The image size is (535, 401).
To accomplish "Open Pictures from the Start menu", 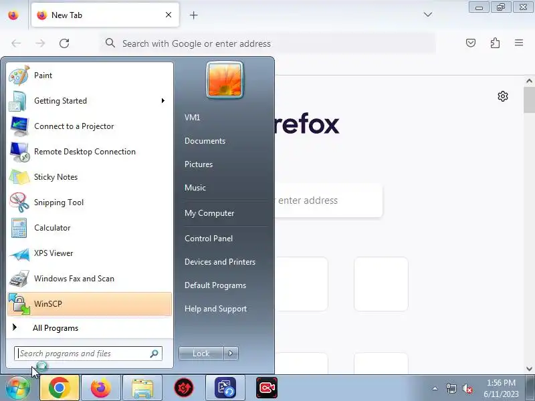I will click(199, 164).
